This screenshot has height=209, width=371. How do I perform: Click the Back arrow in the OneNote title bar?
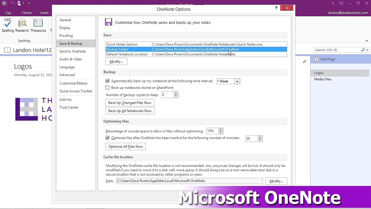pos(4,3)
